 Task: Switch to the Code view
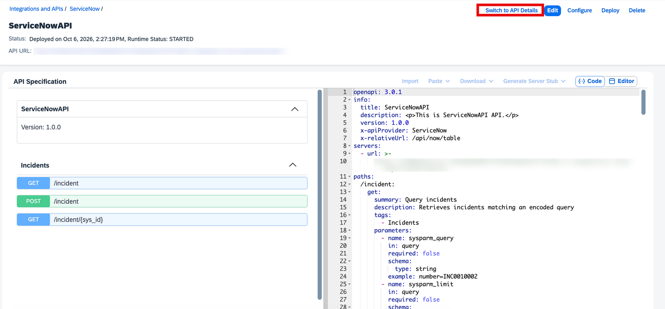[590, 81]
